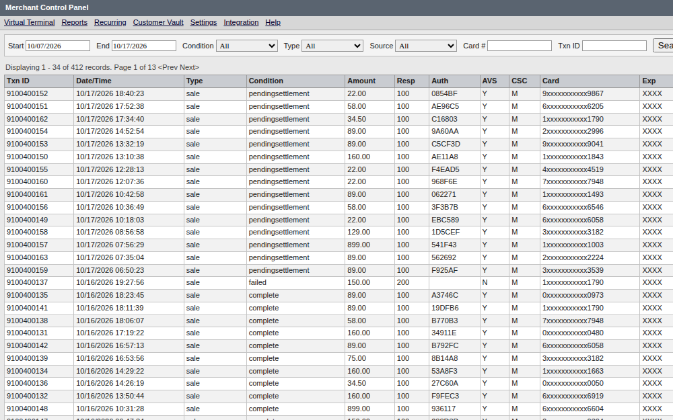
Task: Open transaction 9100400161
Action: point(27,195)
